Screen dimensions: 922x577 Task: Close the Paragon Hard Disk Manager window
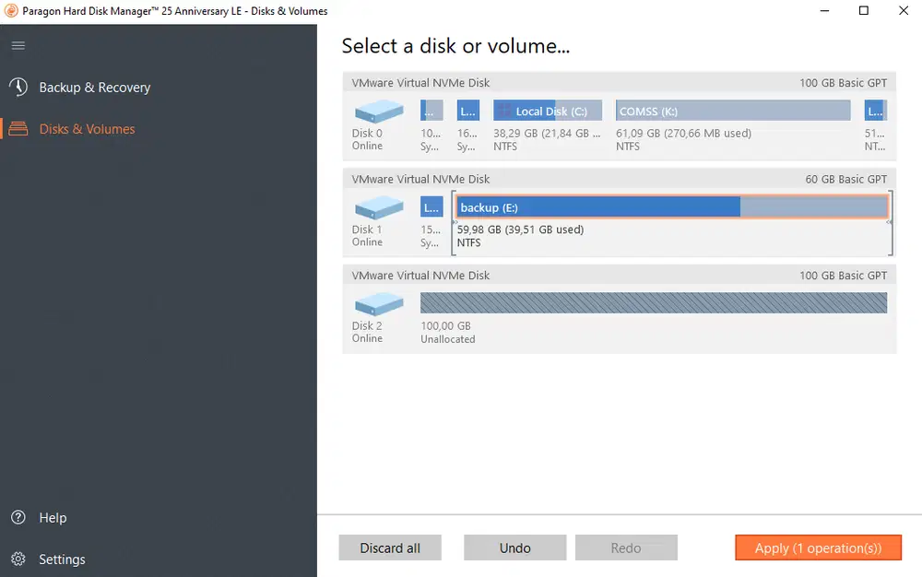904,10
